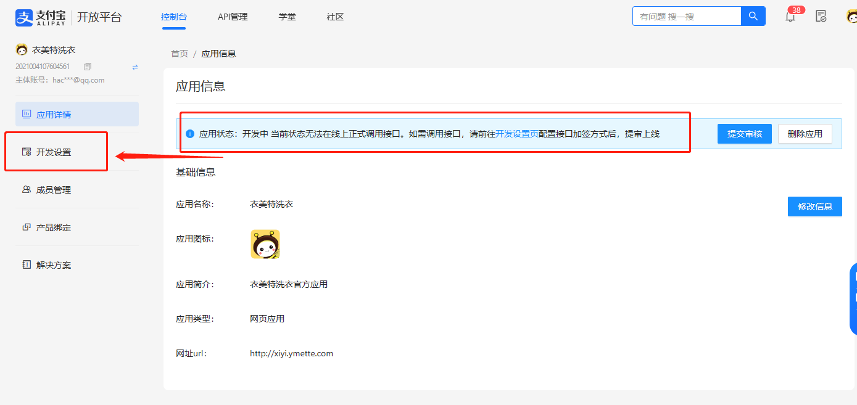The image size is (857, 405).
Task: Click the document checkmark icon in header
Action: pos(821,17)
